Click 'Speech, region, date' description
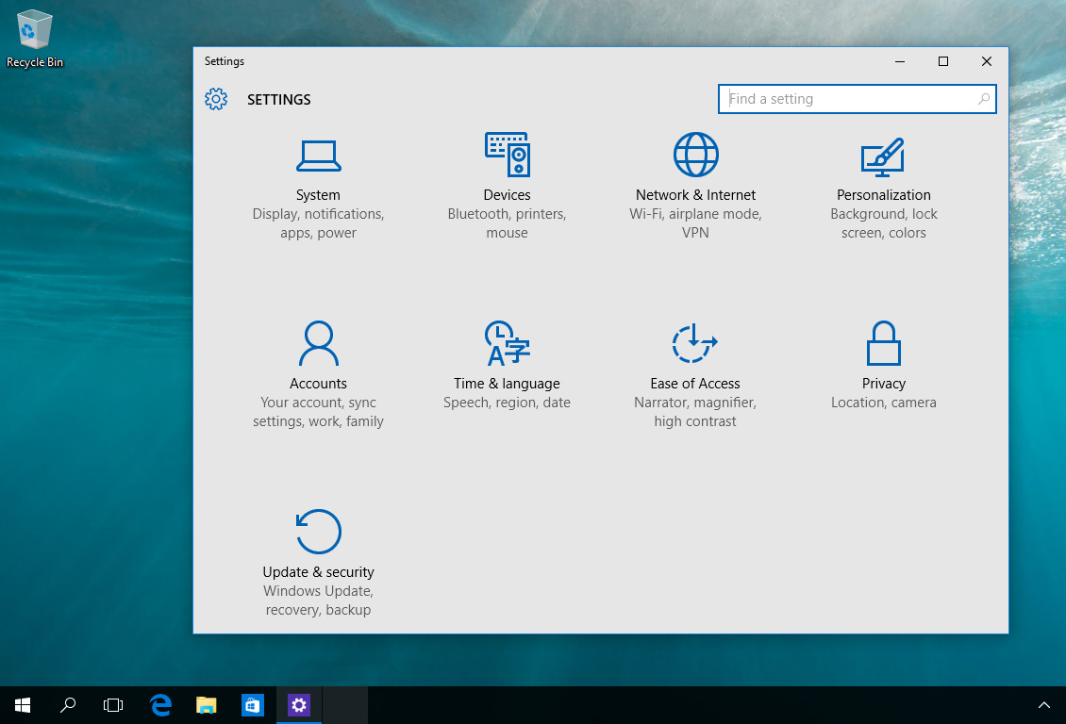This screenshot has height=724, width=1066. pos(508,403)
